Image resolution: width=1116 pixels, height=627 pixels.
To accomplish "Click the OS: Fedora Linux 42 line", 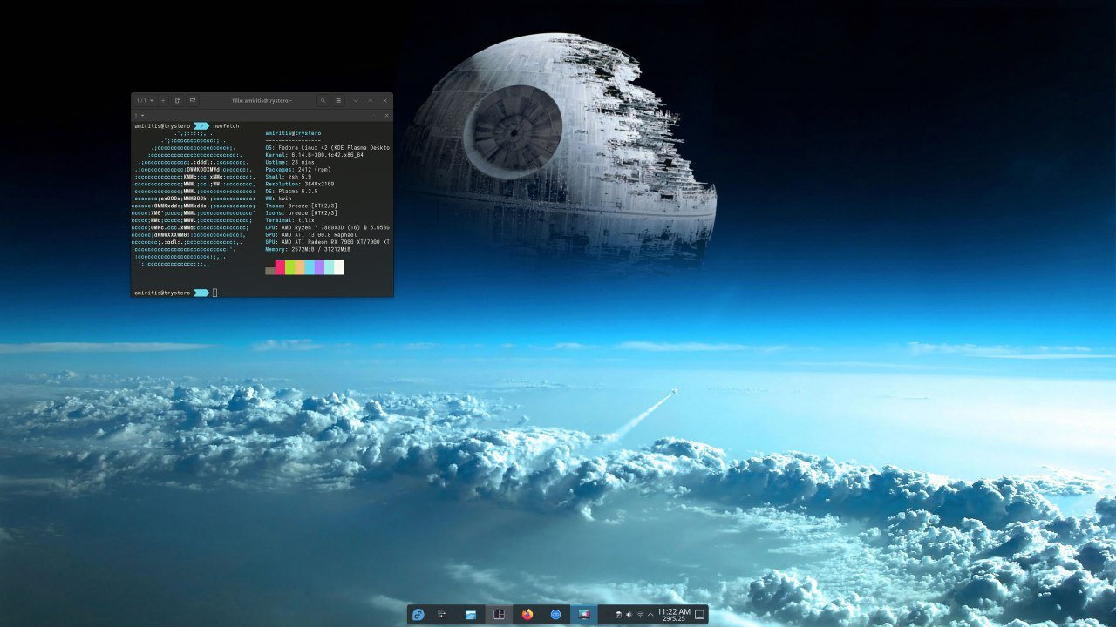I will (327, 148).
